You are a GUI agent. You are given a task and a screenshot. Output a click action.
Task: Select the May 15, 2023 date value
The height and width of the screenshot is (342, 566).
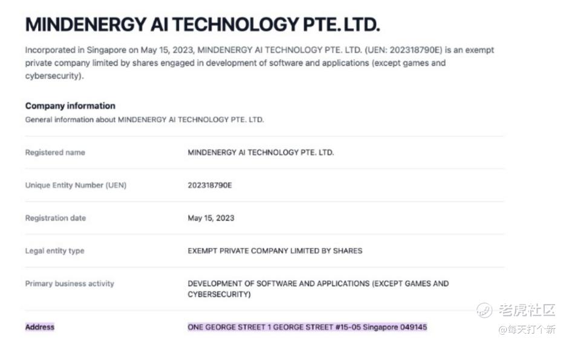pos(211,218)
